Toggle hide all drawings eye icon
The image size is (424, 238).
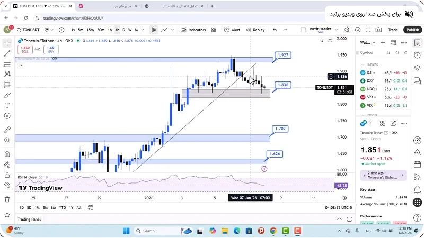(x=7, y=184)
